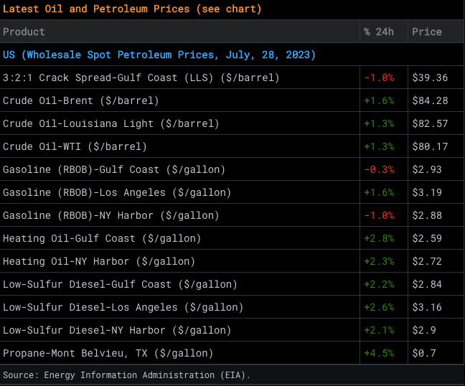Click the $2.84 diesel price
The width and height of the screenshot is (465, 386).
point(427,285)
